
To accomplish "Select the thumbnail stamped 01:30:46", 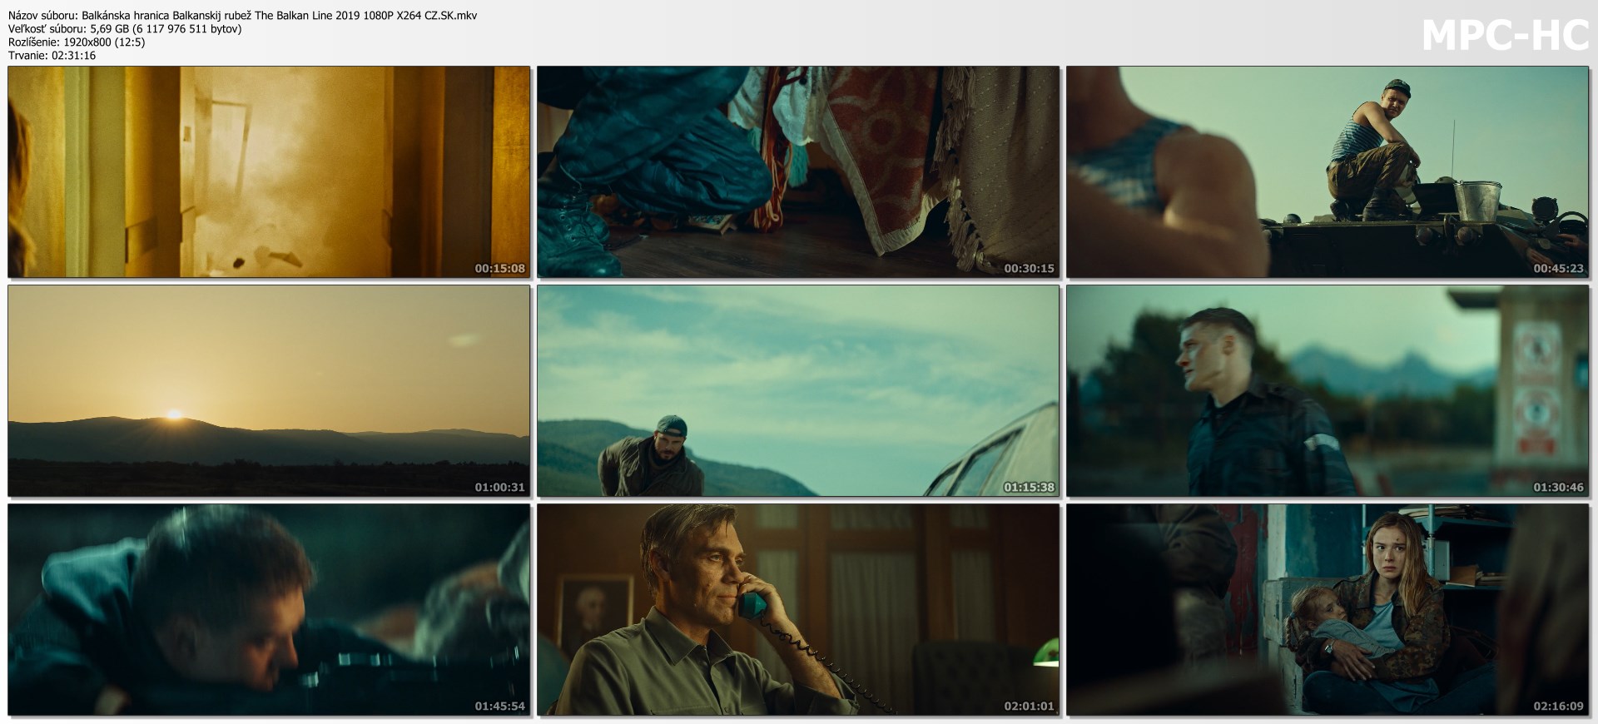I will click(1328, 391).
